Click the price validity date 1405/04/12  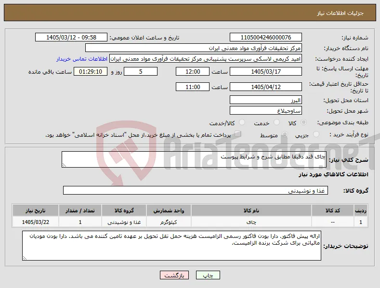265,87
